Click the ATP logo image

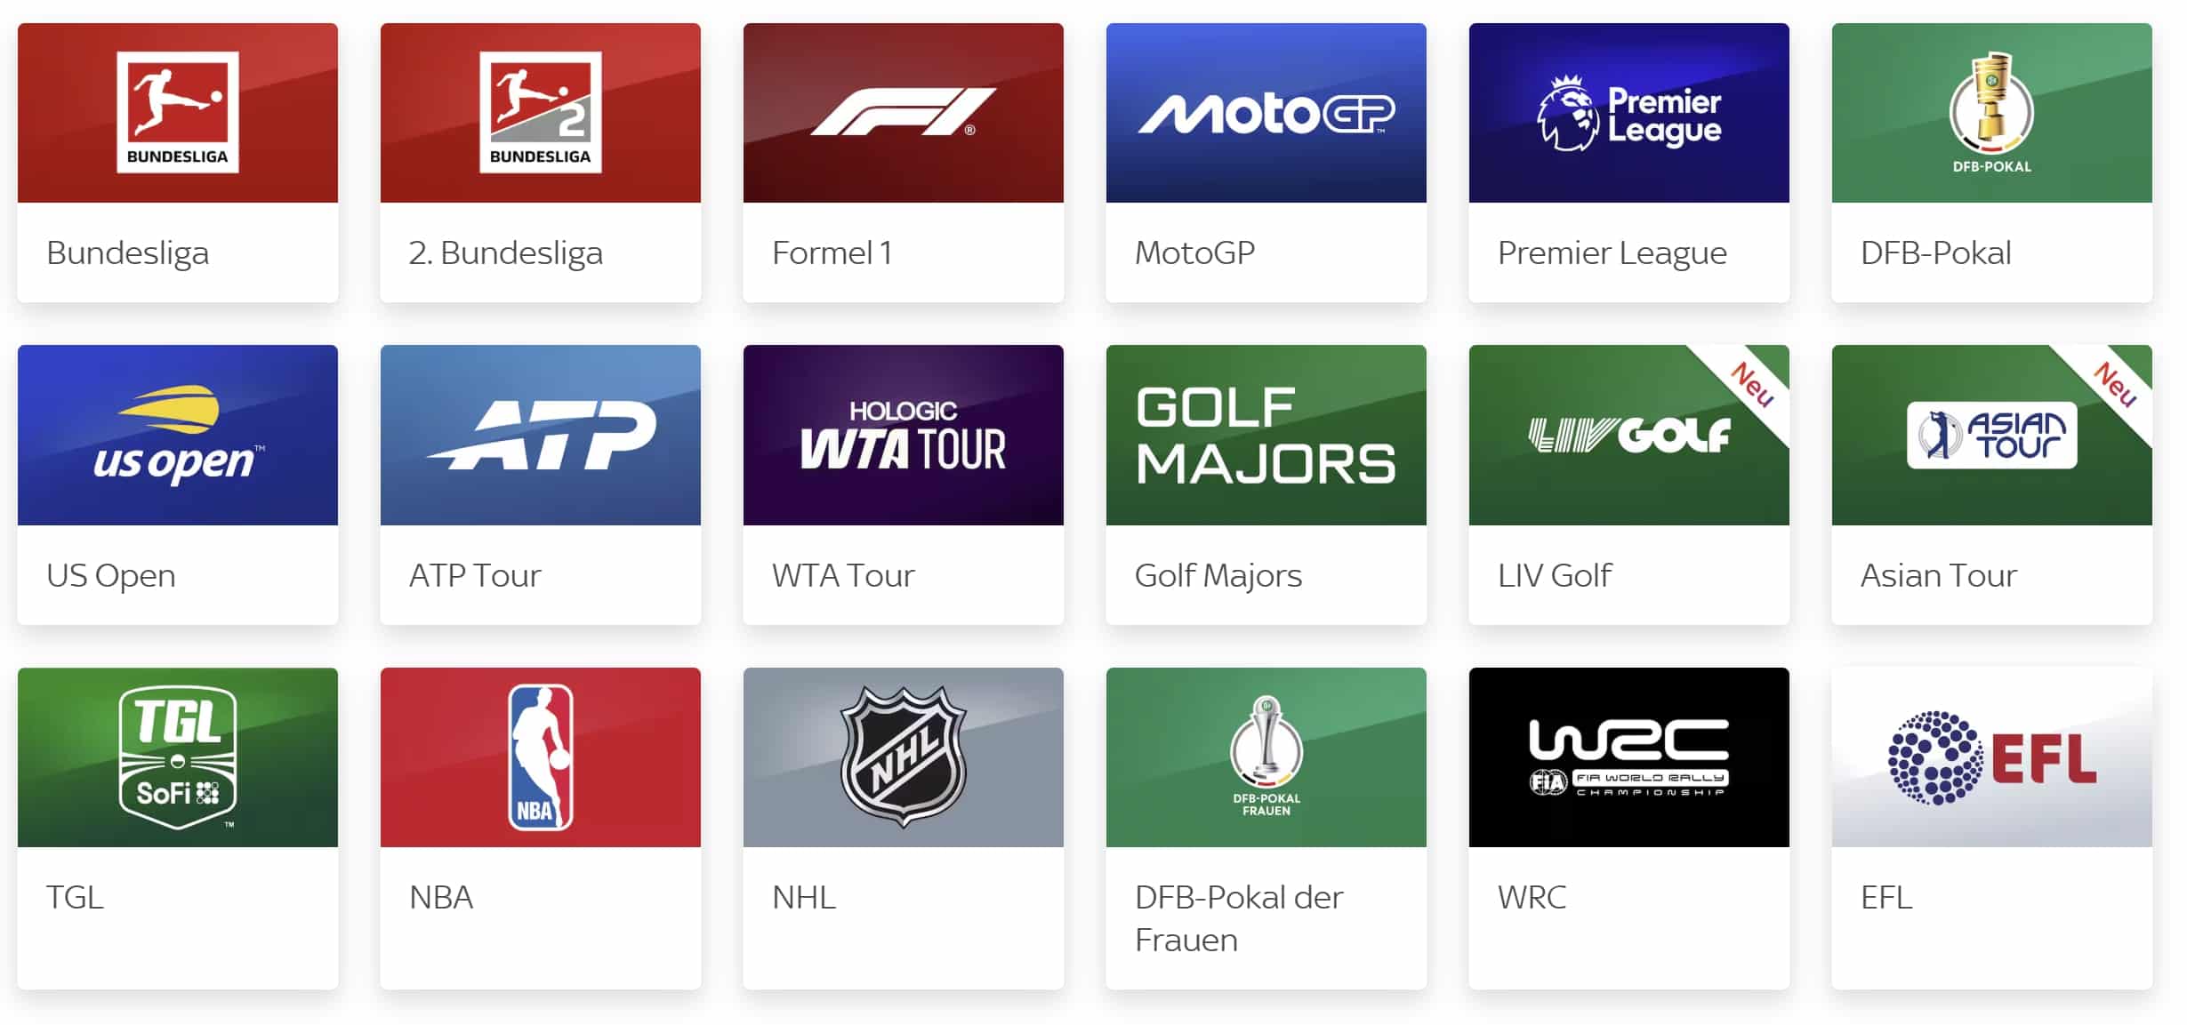[x=541, y=435]
